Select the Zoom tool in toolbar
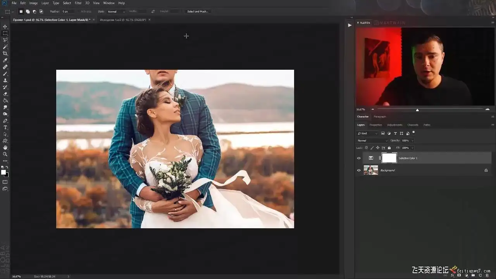 (x=5, y=154)
